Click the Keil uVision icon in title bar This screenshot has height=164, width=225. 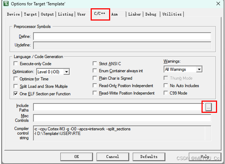[x=6, y=4]
